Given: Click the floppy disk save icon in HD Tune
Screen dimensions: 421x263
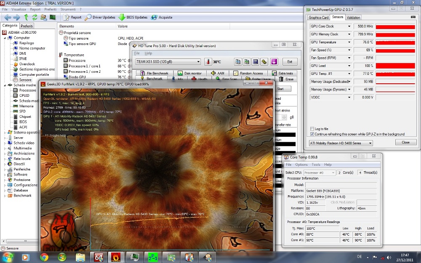Looking at the screenshot, I should (256, 62).
